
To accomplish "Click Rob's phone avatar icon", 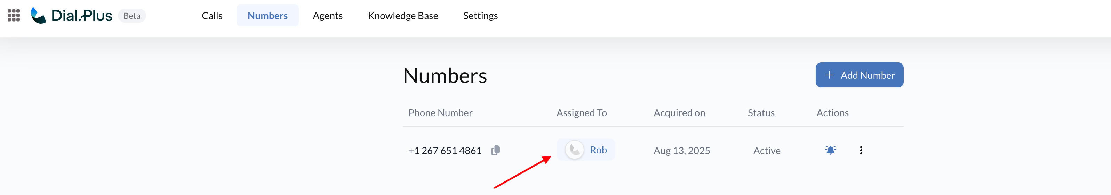I will click(575, 150).
